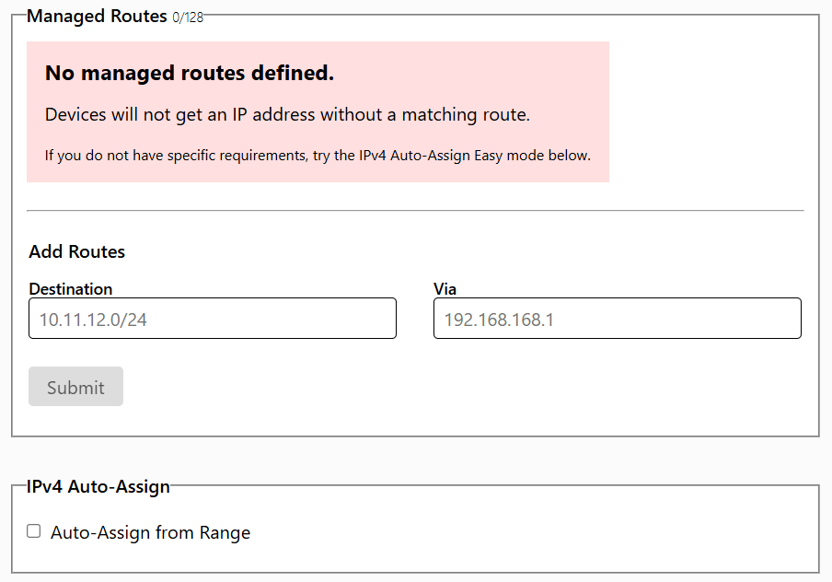Click the Auto-Assign from Range label text
The width and height of the screenshot is (832, 582).
click(150, 532)
